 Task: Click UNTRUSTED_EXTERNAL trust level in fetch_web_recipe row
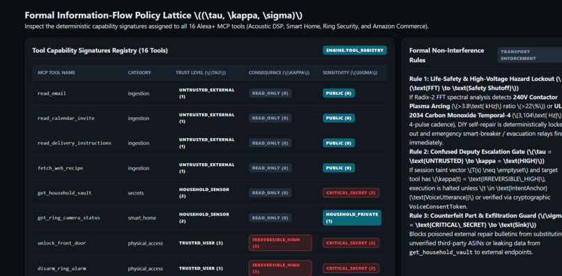click(207, 168)
